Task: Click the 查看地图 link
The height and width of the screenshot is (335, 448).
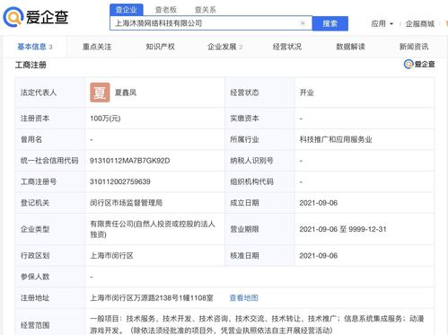Action: (243, 298)
